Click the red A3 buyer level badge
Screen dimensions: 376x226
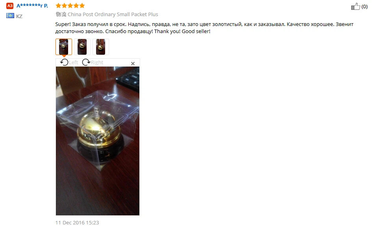point(10,6)
